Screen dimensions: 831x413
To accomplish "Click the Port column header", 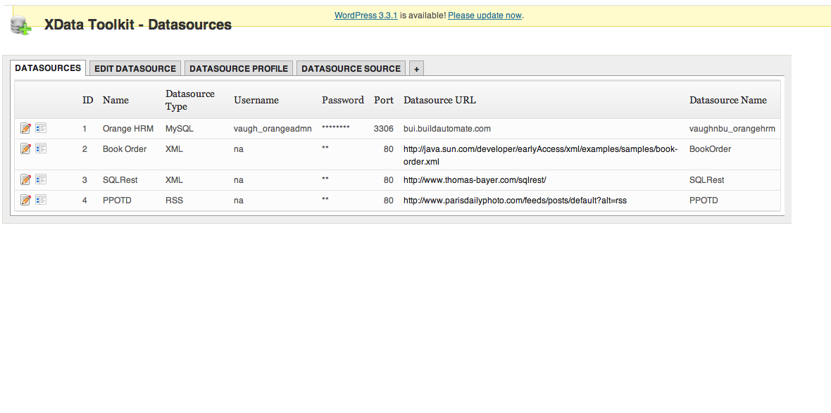I will click(x=384, y=100).
